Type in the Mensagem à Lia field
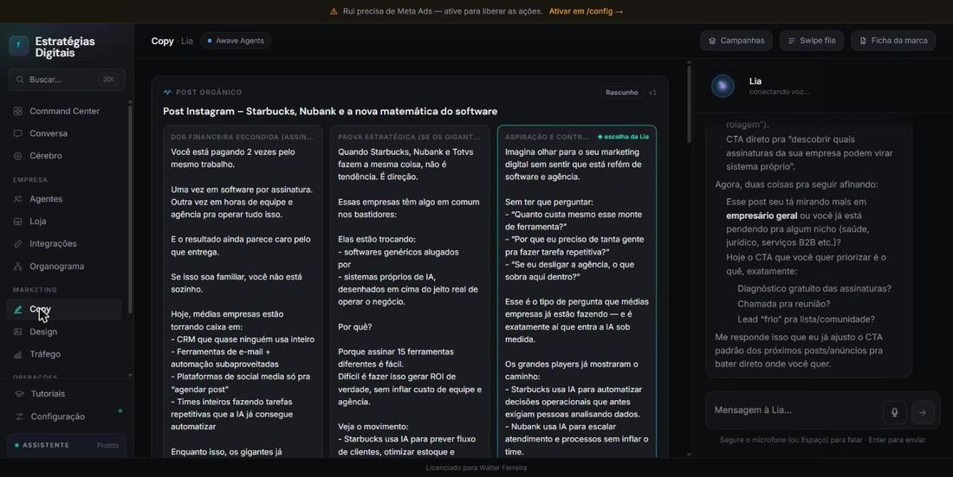The width and height of the screenshot is (953, 477). click(x=796, y=410)
